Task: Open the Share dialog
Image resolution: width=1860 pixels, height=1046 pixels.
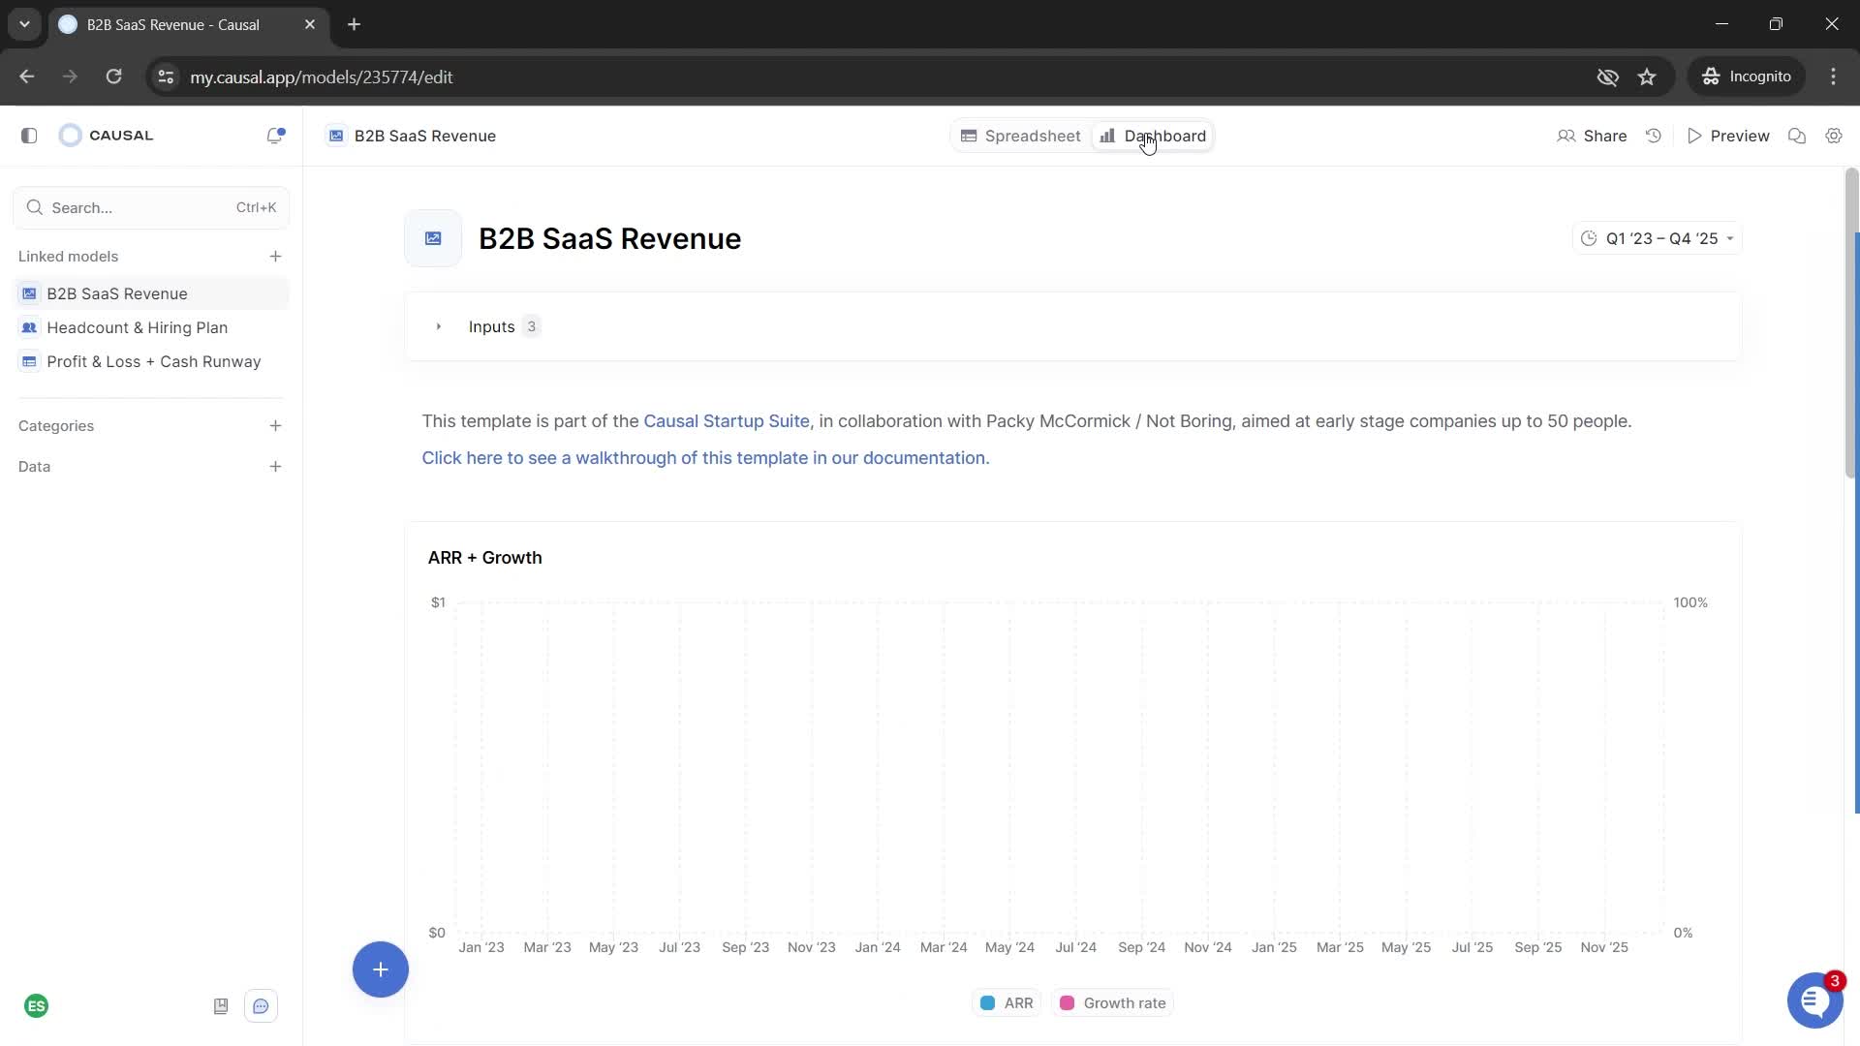Action: point(1592,136)
